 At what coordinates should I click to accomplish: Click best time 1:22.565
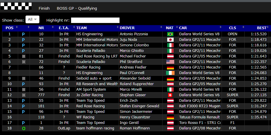click(258, 67)
